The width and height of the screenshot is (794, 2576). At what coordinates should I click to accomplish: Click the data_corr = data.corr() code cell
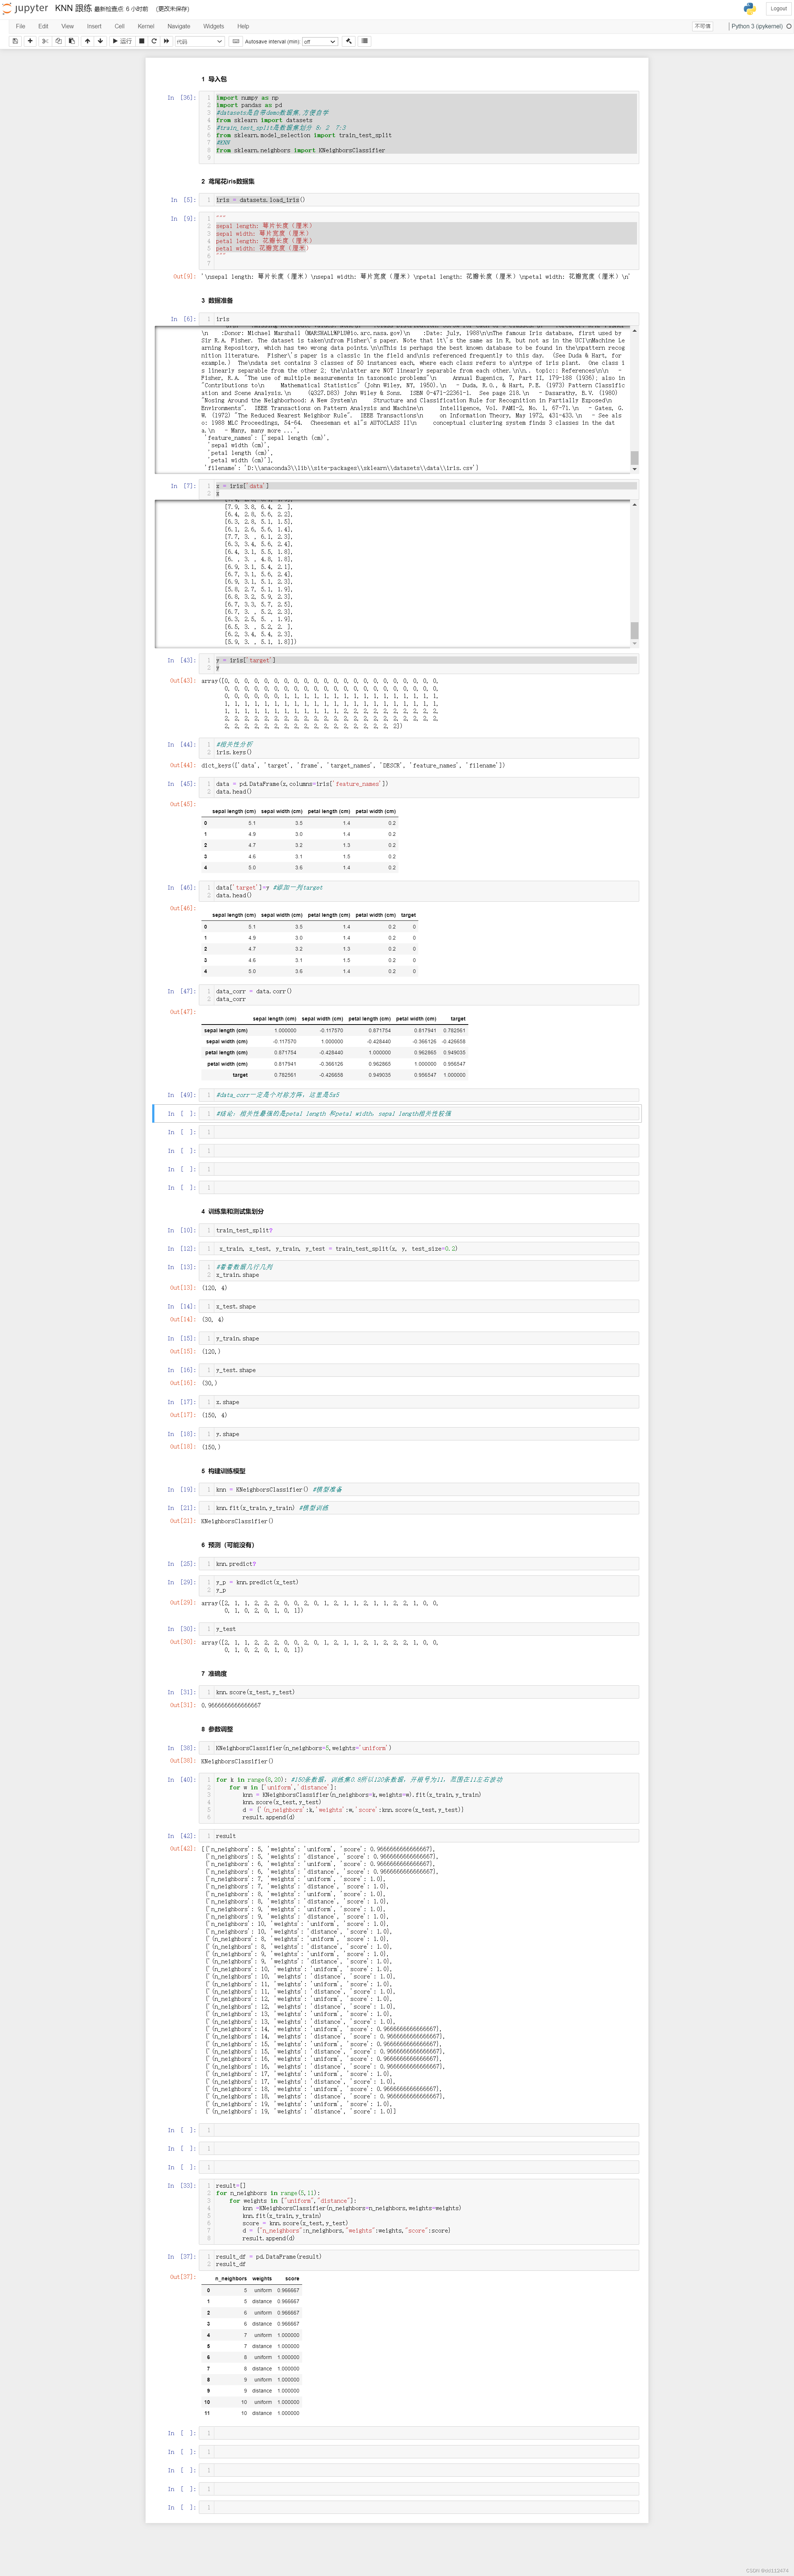[419, 995]
